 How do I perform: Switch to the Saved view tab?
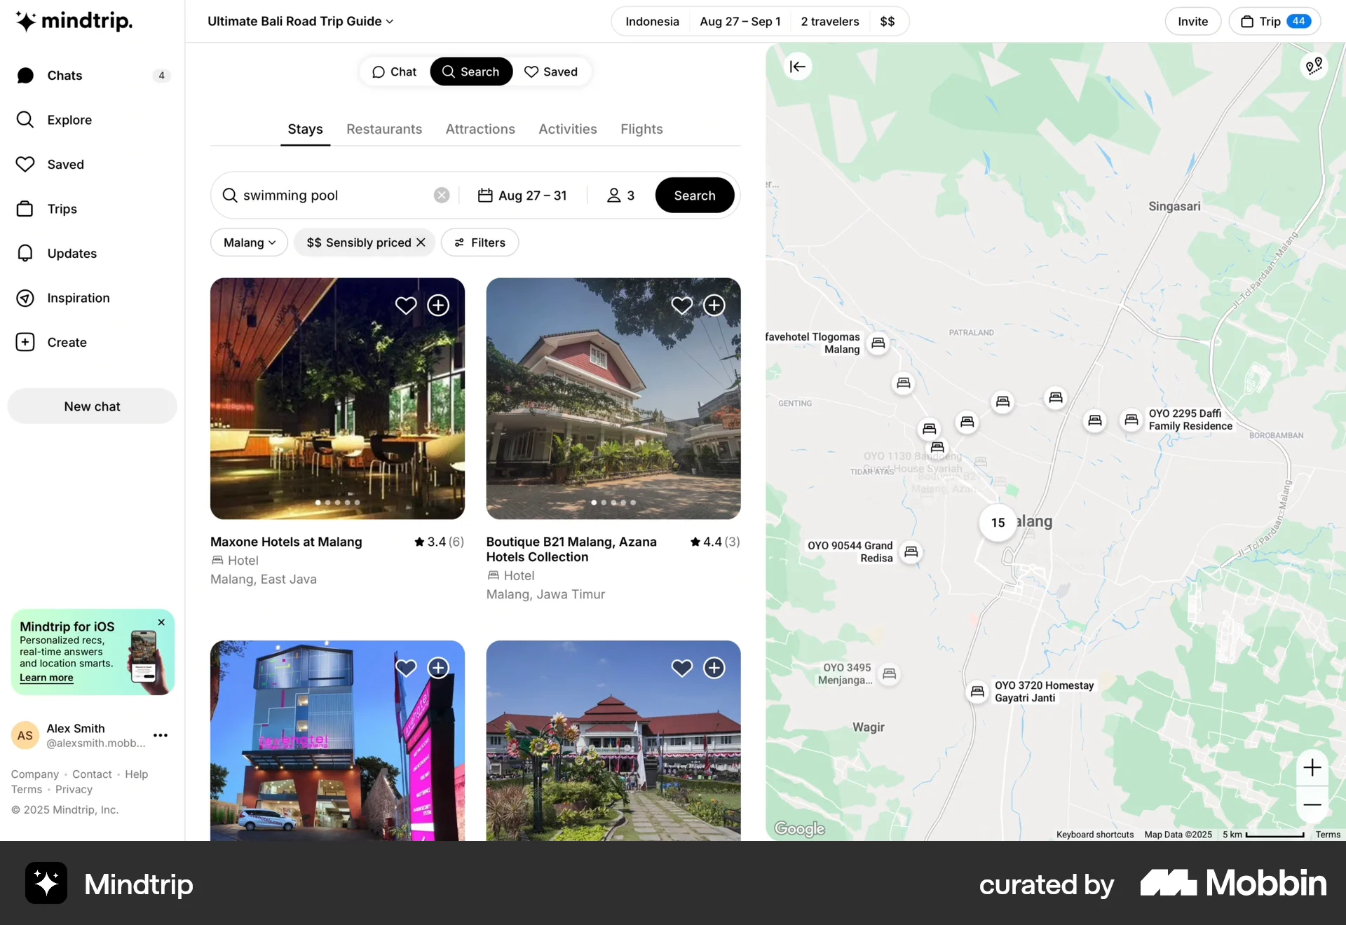[551, 71]
